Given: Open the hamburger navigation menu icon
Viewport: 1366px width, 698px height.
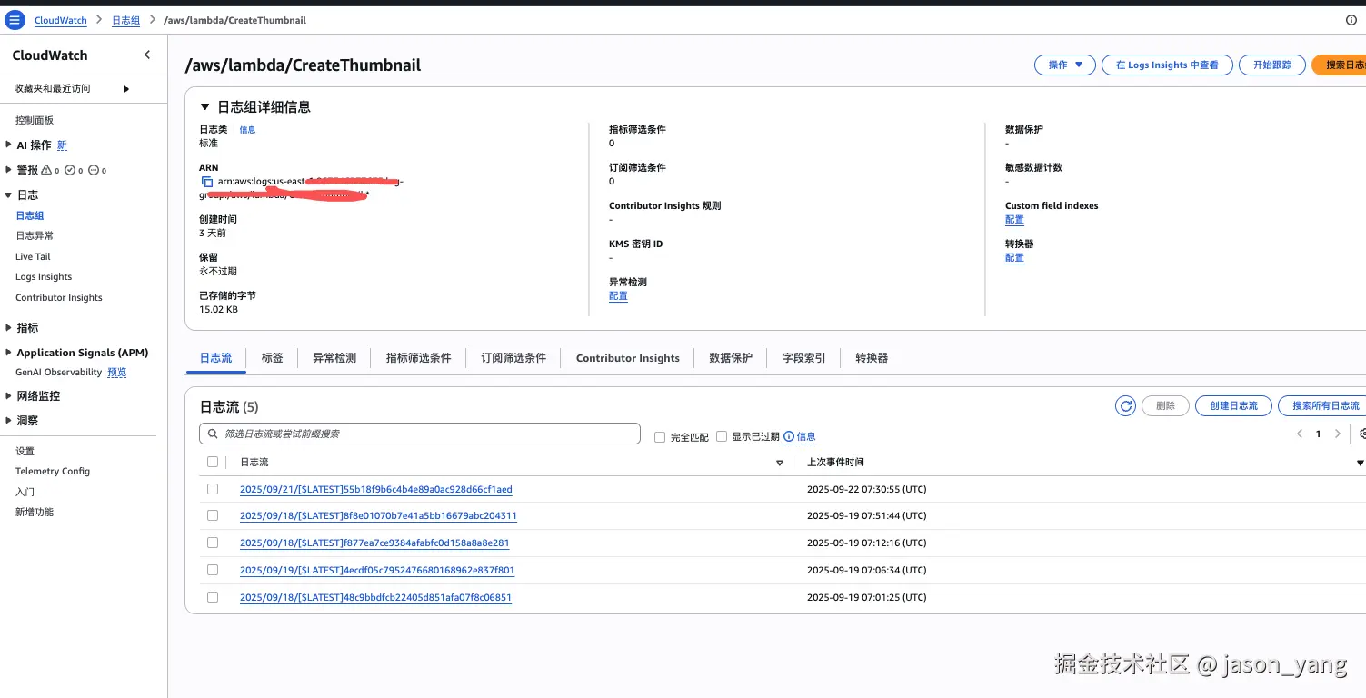Looking at the screenshot, I should [15, 20].
